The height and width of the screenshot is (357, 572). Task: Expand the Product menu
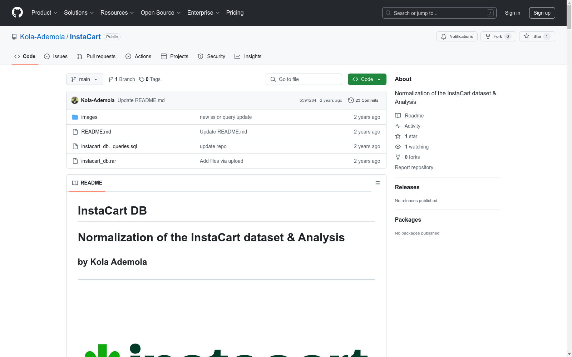pyautogui.click(x=44, y=12)
